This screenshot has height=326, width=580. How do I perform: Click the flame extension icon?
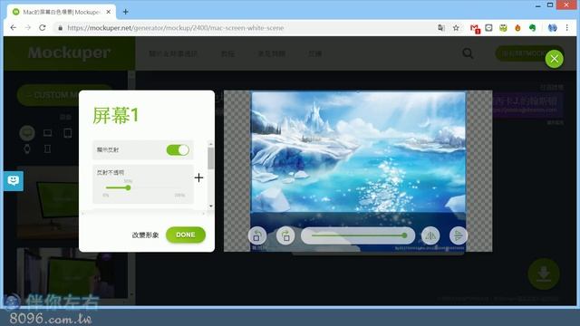(517, 28)
